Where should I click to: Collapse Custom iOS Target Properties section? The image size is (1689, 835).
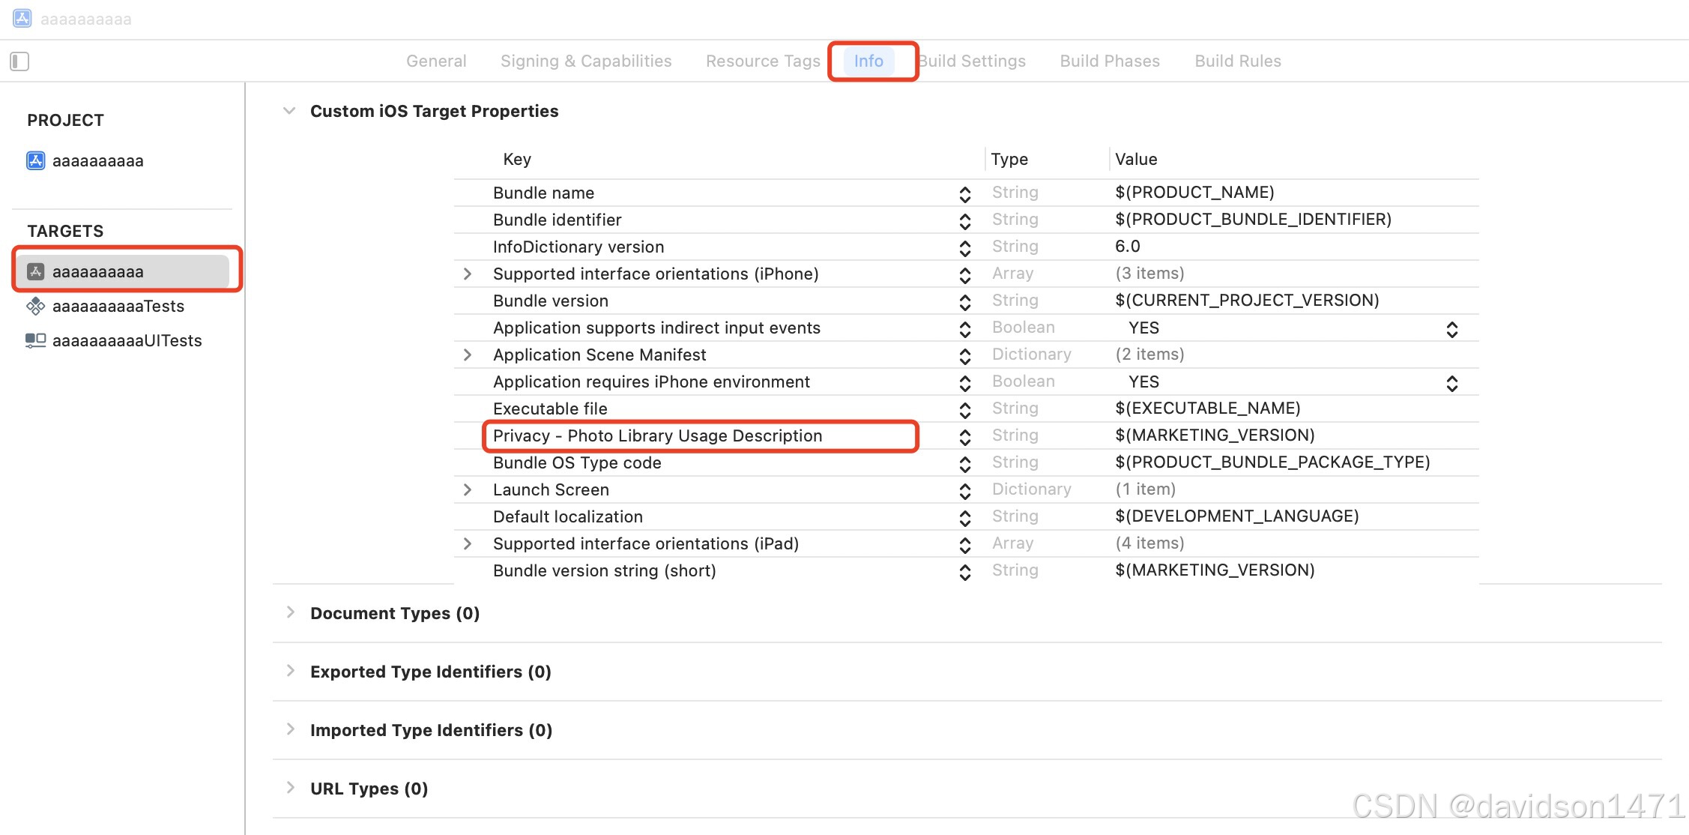289,111
